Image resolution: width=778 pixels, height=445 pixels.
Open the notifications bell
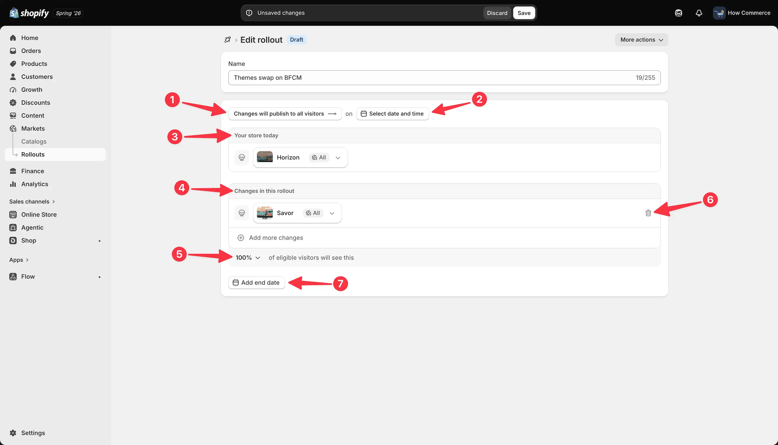coord(699,13)
